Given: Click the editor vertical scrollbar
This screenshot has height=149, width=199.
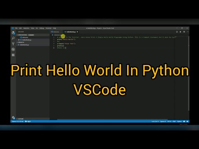Looking at the screenshot, I should 189,74.
